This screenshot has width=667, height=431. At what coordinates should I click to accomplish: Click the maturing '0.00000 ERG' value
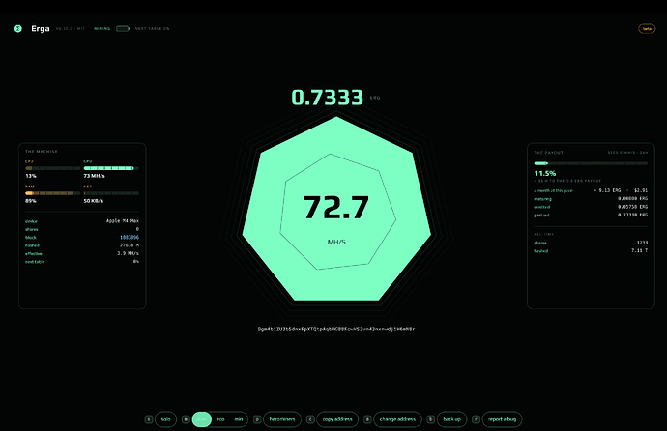tap(632, 198)
